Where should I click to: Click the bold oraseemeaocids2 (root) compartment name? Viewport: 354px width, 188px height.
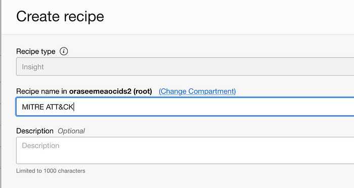click(x=110, y=91)
